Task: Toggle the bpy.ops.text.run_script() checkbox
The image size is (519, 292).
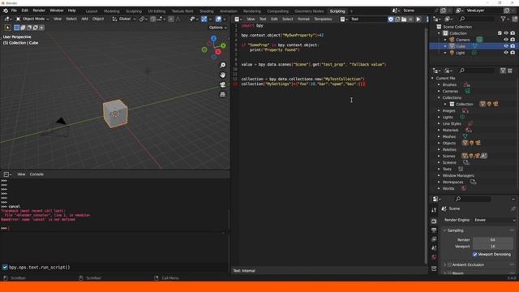Action: 5,267
